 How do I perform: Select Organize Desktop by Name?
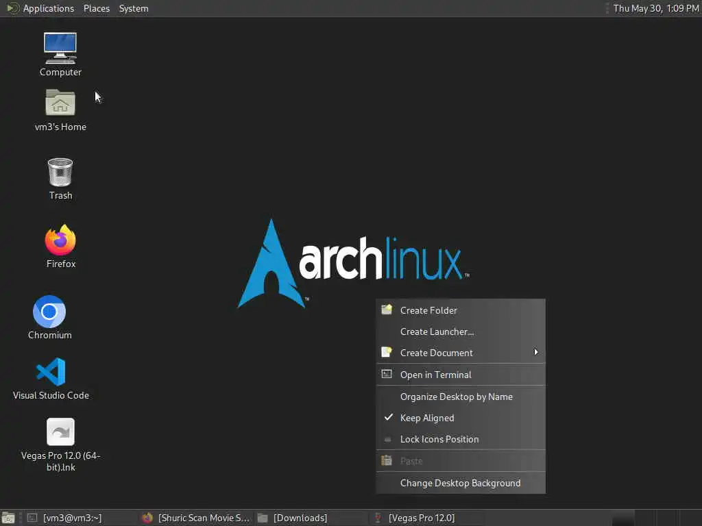point(461,397)
